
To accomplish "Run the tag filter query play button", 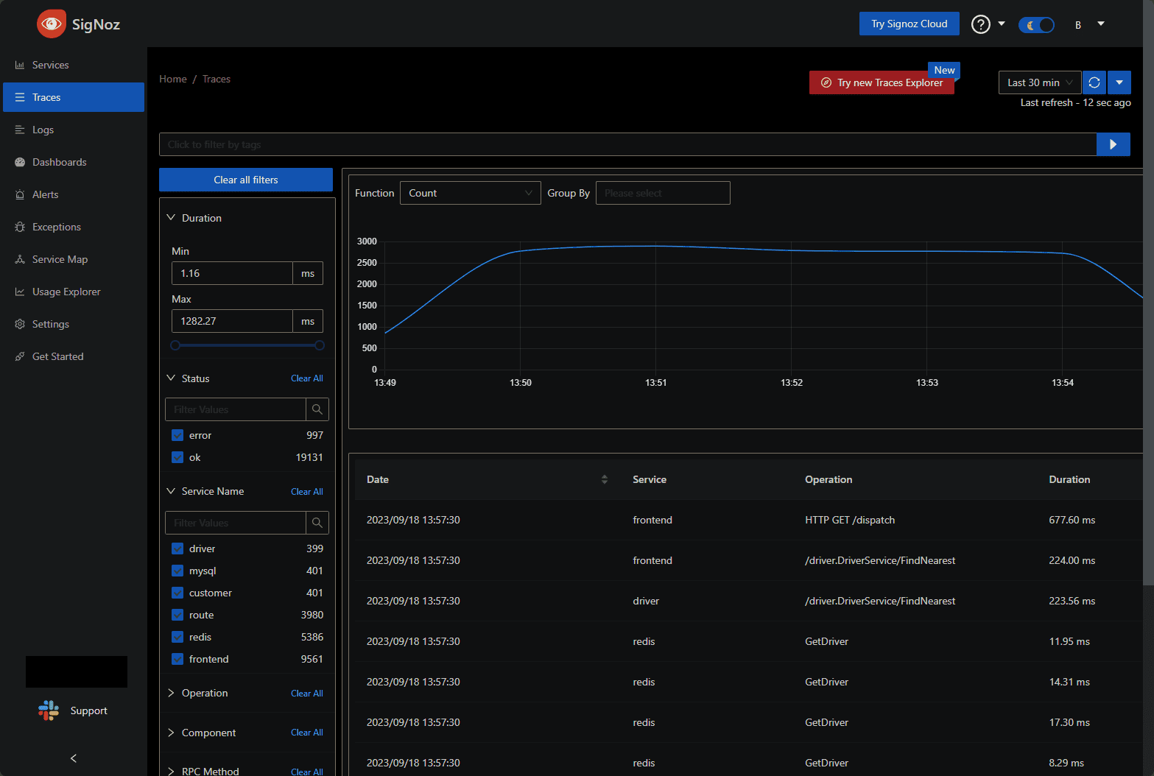I will (x=1113, y=144).
